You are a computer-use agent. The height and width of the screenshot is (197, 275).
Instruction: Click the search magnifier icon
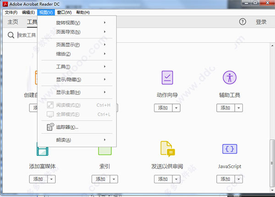[11, 35]
